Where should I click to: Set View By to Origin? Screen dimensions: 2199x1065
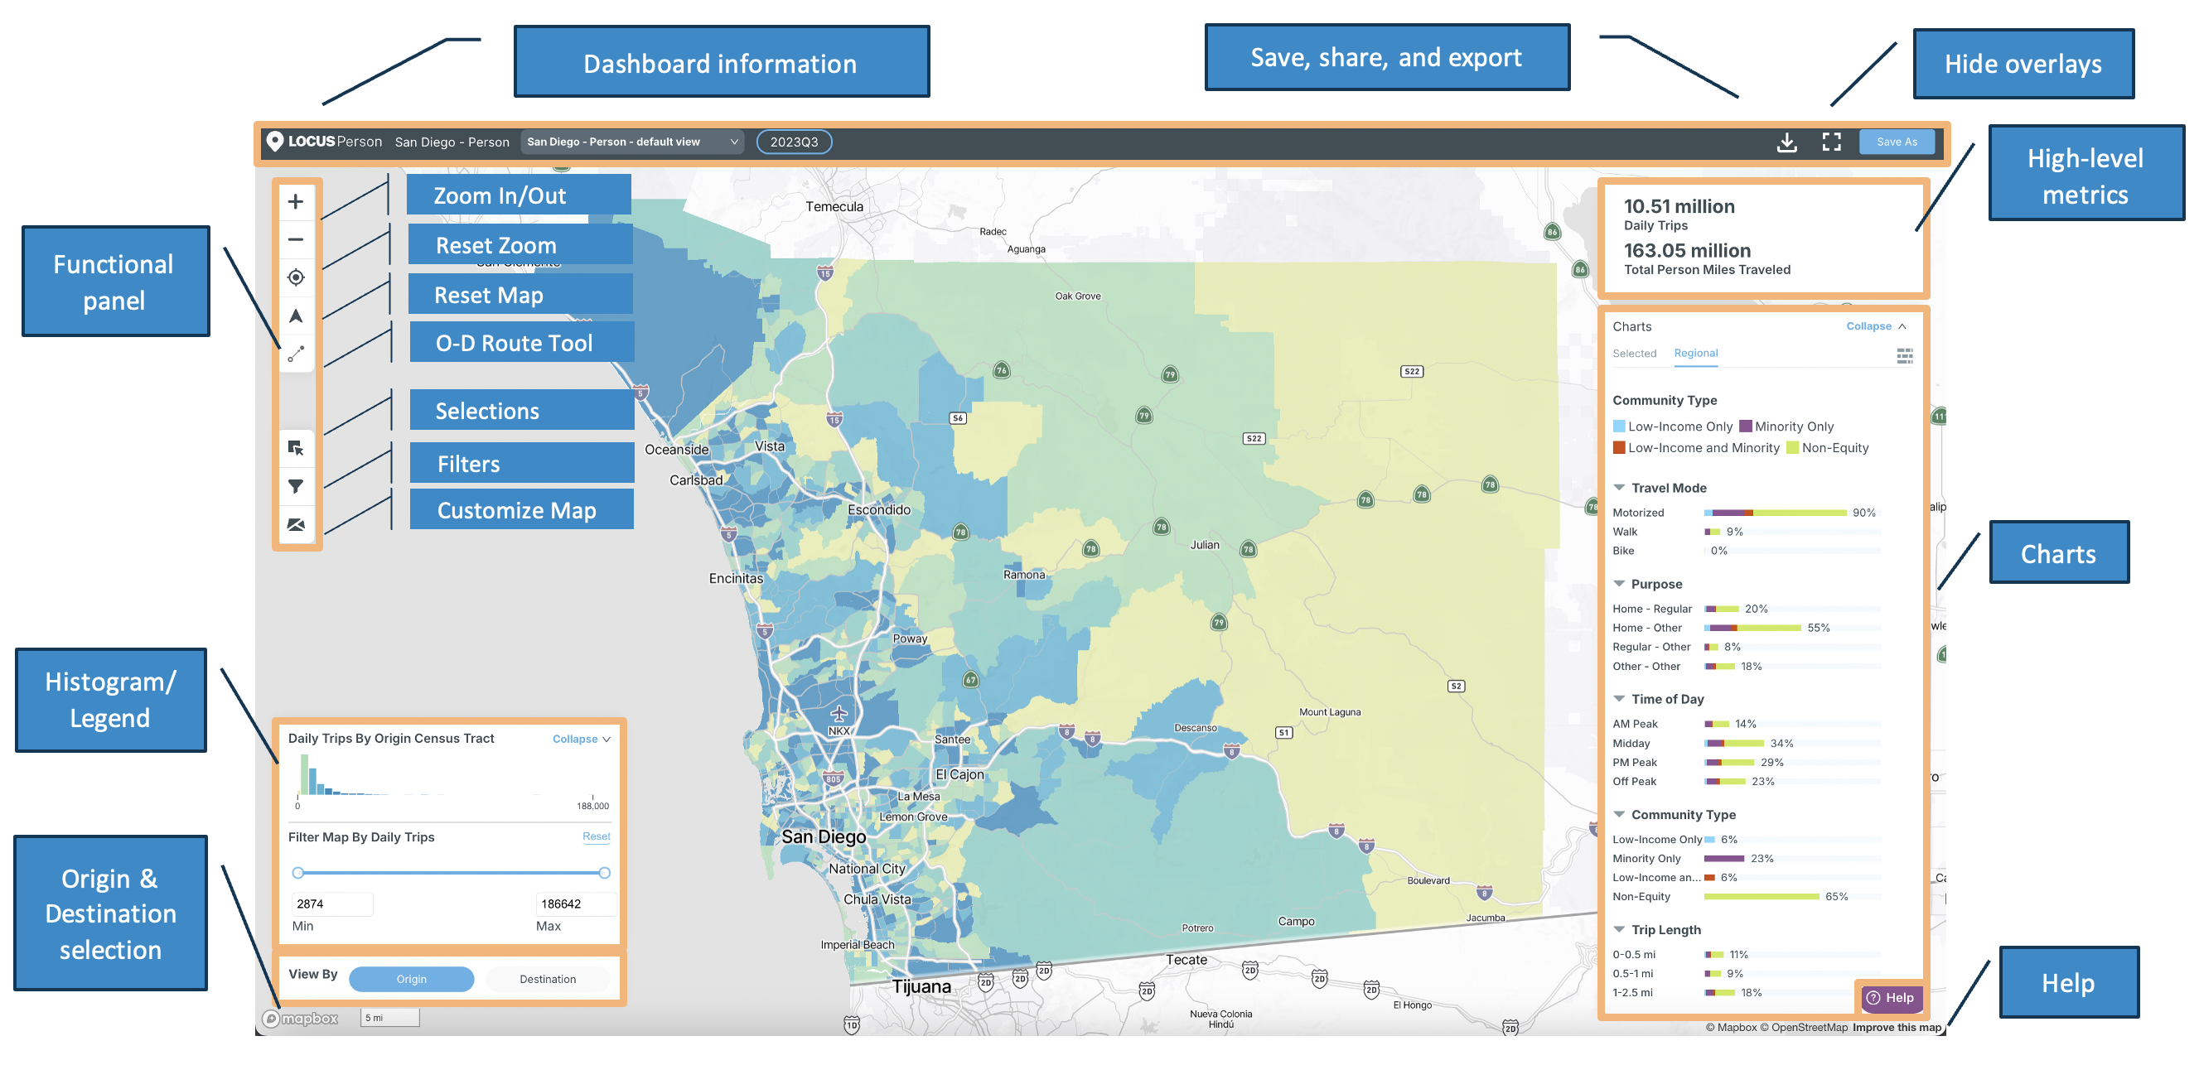[x=412, y=979]
